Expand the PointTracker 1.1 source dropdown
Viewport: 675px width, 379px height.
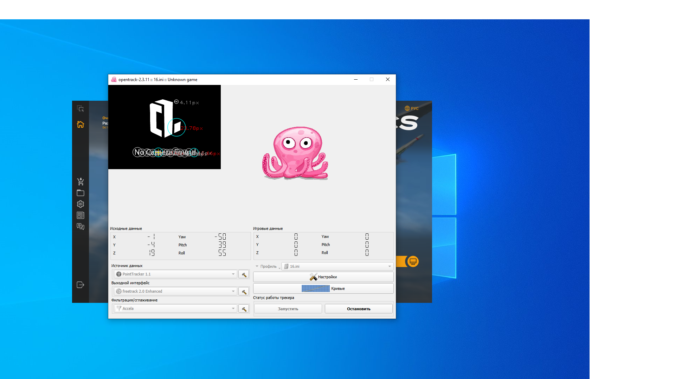click(x=175, y=274)
